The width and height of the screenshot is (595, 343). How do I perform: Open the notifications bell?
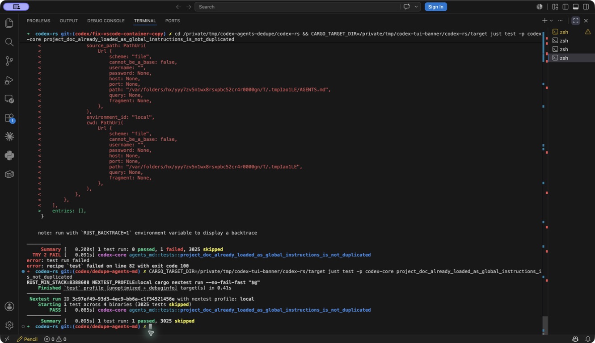pyautogui.click(x=588, y=339)
